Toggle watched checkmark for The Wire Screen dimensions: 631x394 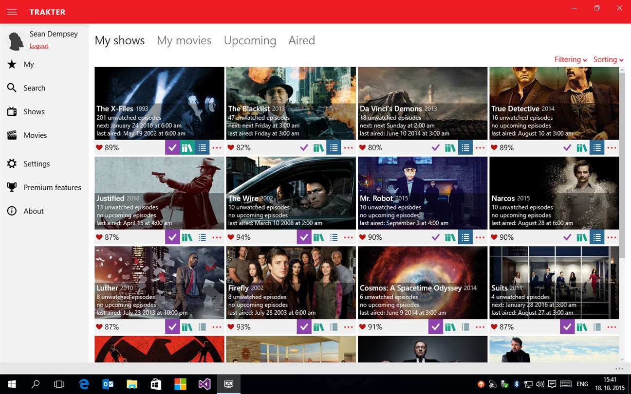click(304, 237)
